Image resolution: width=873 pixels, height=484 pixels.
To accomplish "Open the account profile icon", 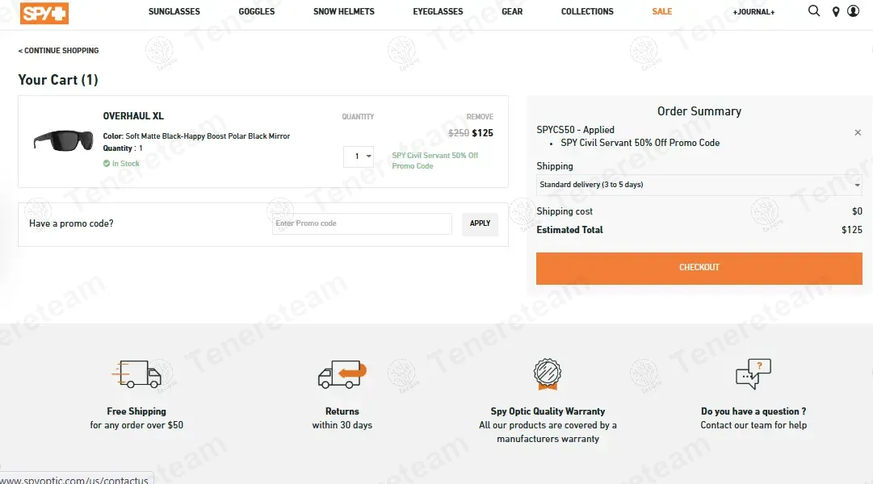I will (853, 11).
